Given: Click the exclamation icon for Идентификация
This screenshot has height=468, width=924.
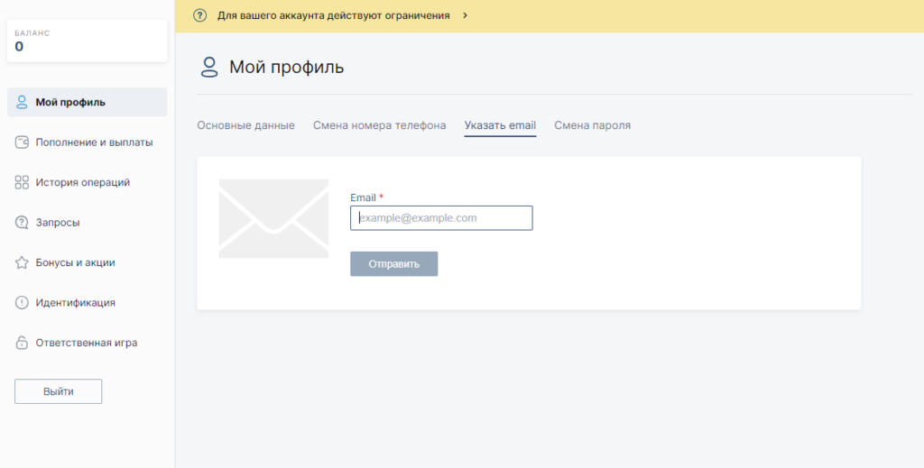Looking at the screenshot, I should coord(22,303).
